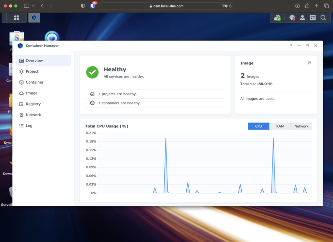Open the user account options icon
Screen dimensions: 333x242
point(302,18)
